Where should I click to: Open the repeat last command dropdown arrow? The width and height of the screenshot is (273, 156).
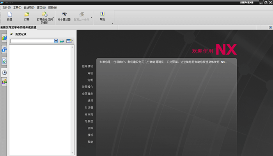click(92, 18)
